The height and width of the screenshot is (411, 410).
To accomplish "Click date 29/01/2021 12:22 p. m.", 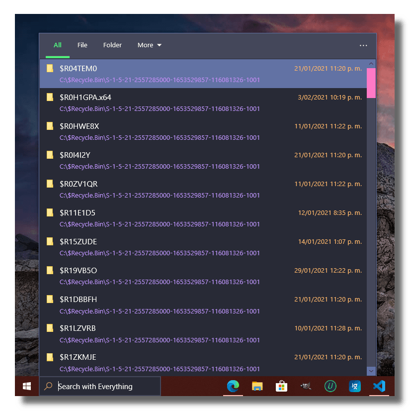I will (x=328, y=270).
